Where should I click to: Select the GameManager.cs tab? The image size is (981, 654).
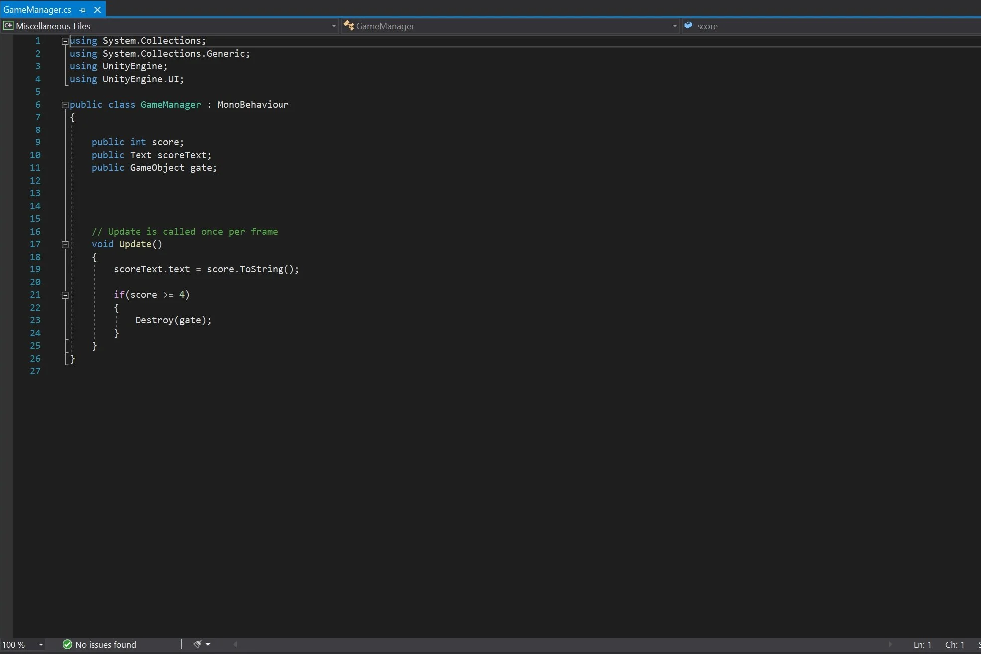tap(37, 9)
